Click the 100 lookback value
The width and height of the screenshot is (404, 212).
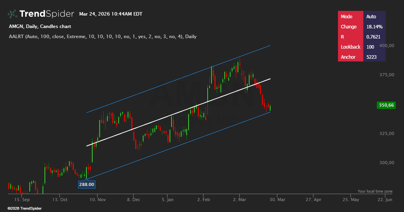click(x=370, y=47)
